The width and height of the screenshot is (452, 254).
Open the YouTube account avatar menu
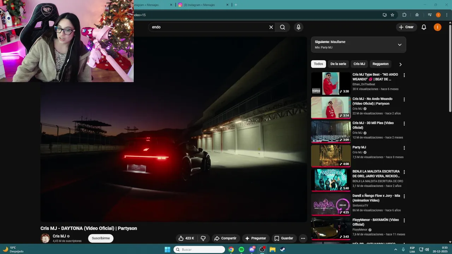[x=438, y=27]
